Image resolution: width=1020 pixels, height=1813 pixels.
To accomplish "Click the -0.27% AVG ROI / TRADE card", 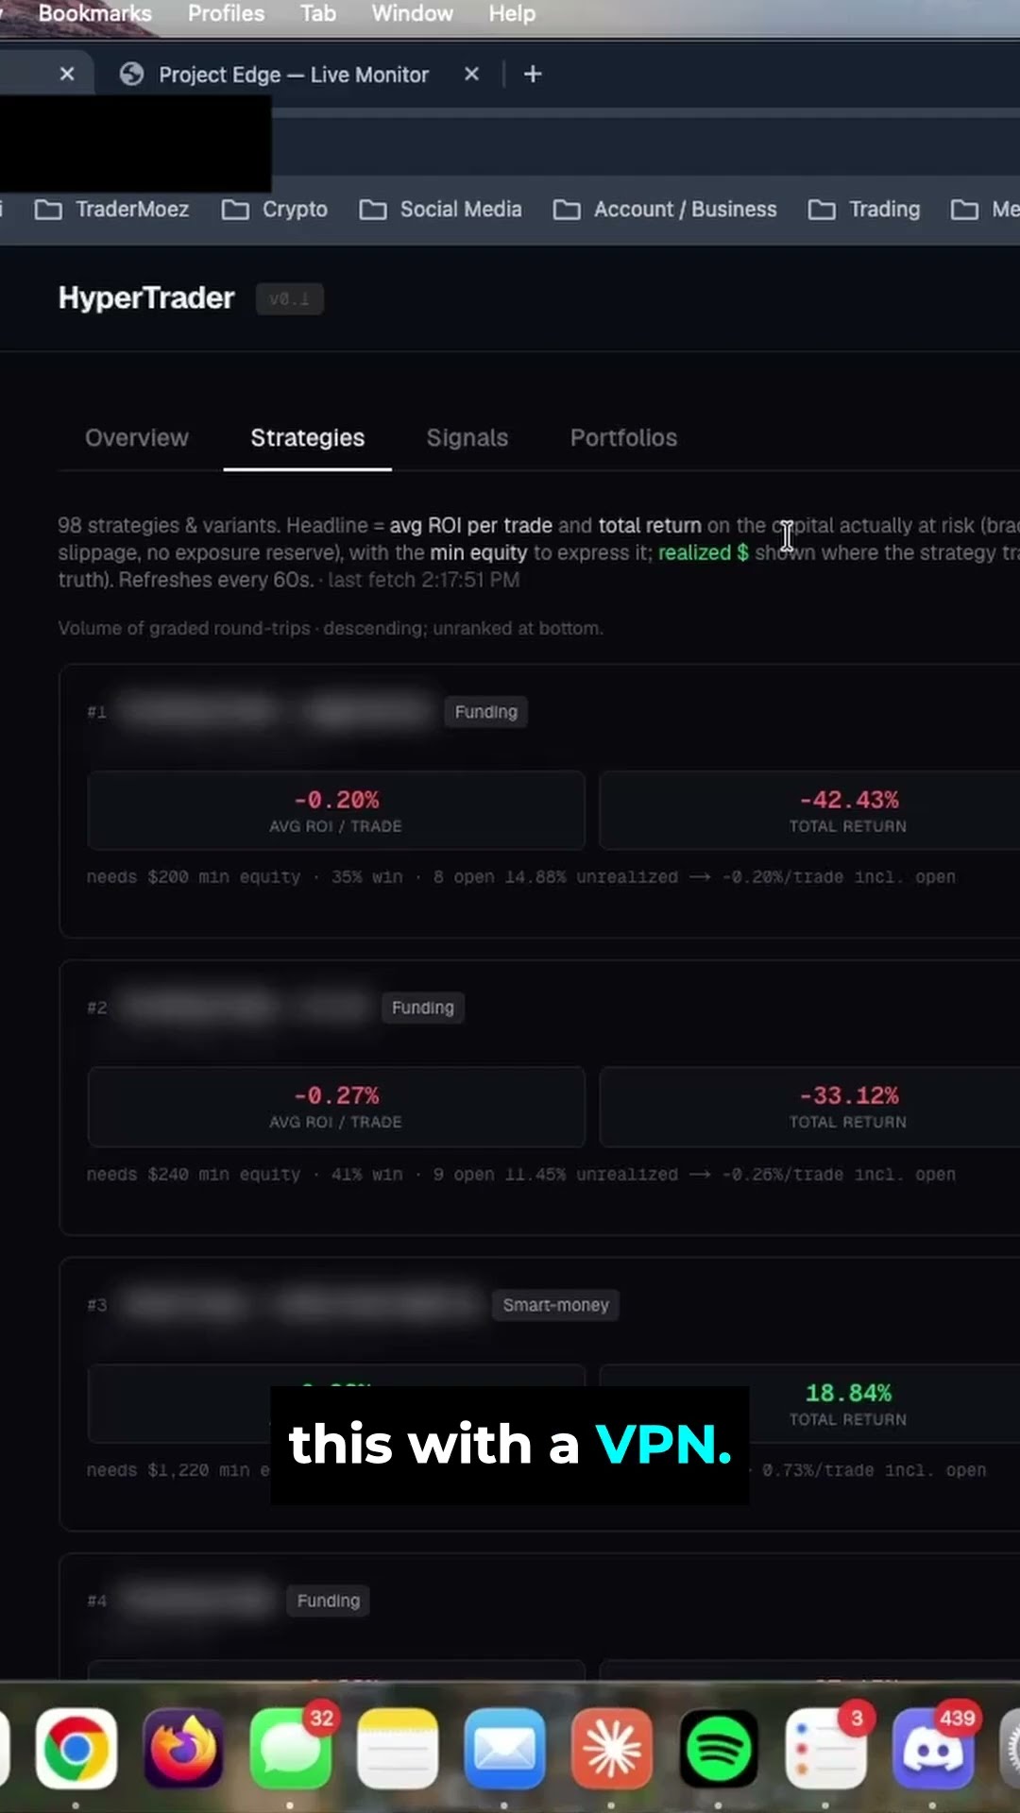I will click(x=336, y=1107).
